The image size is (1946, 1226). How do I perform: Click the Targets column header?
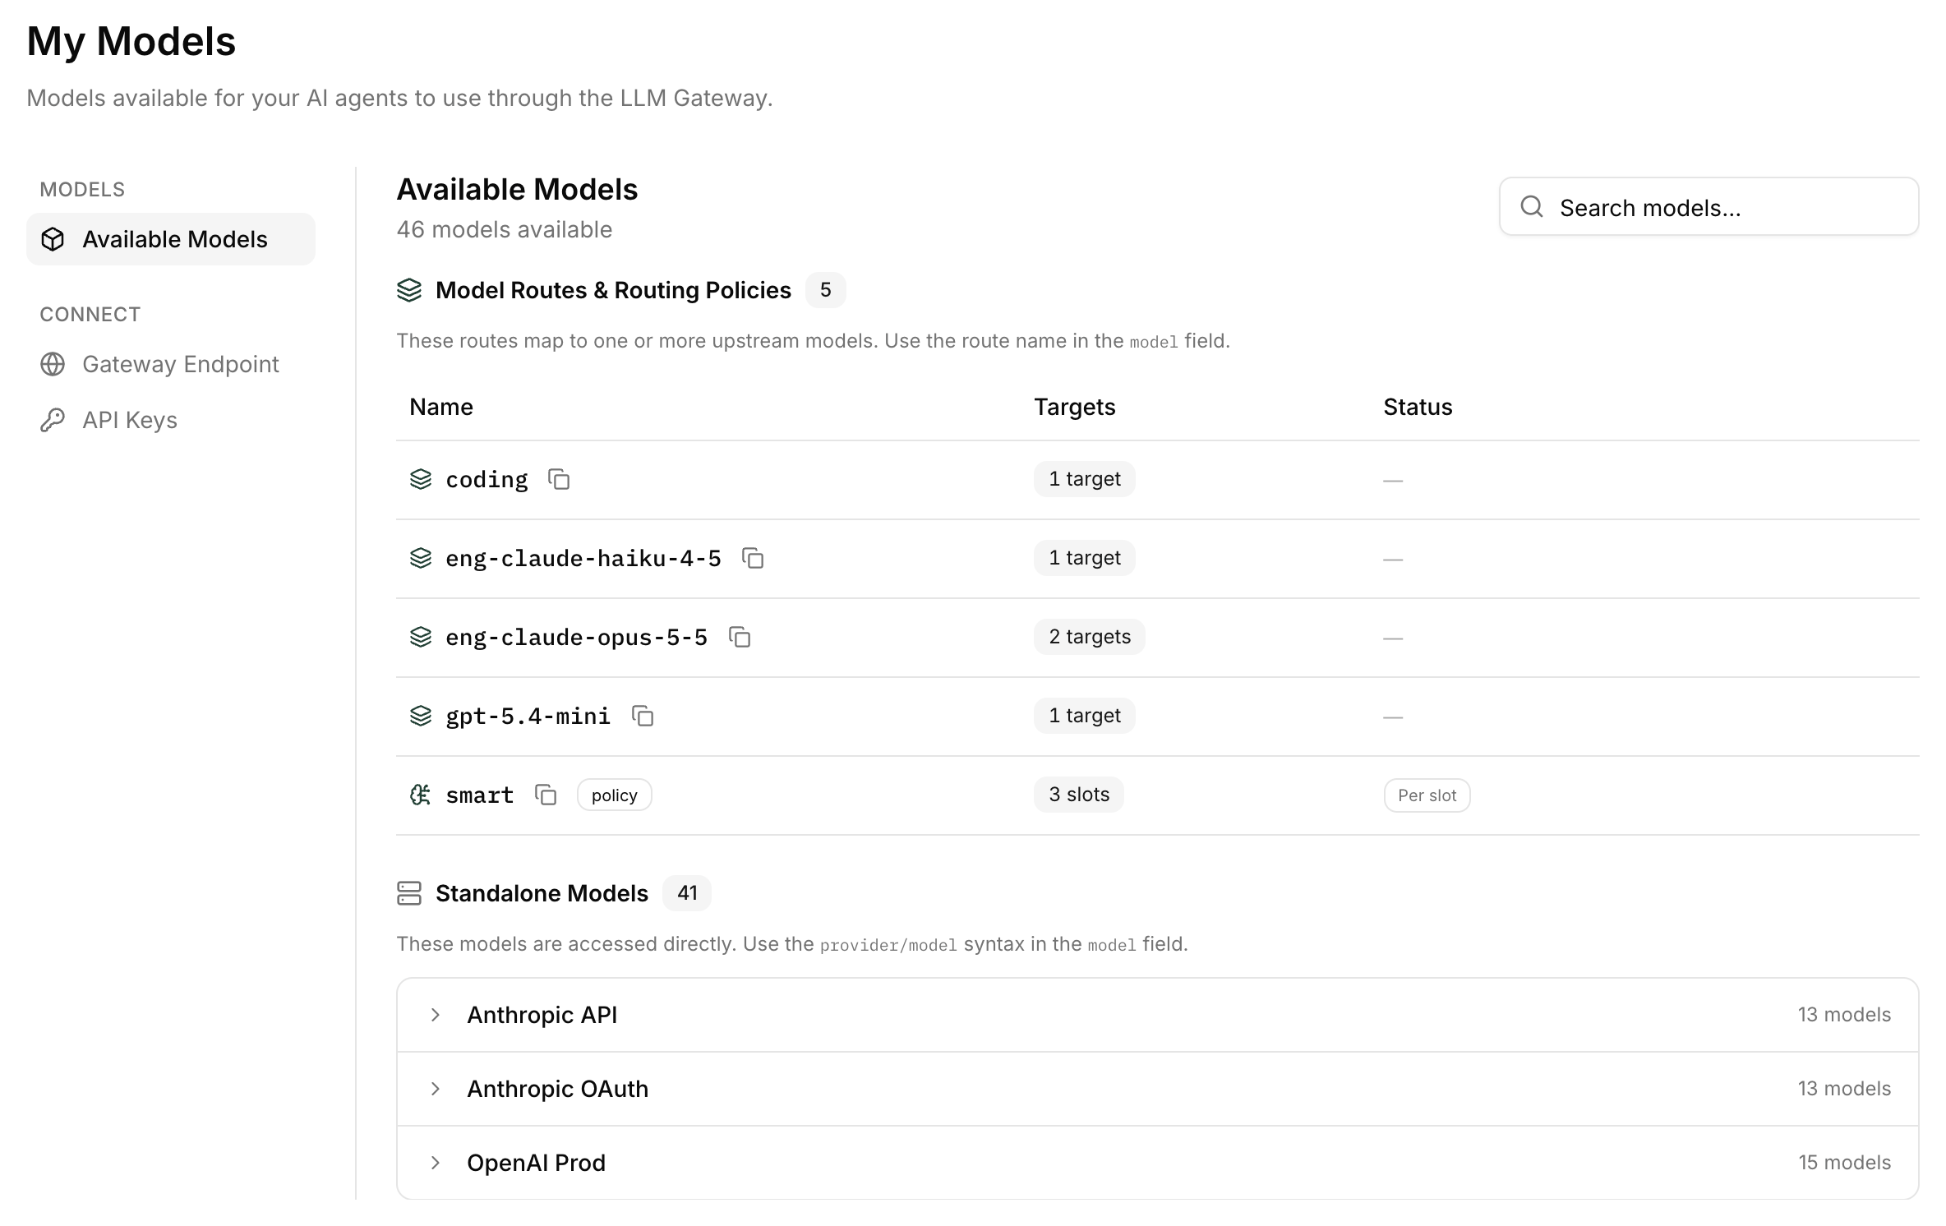(1074, 407)
